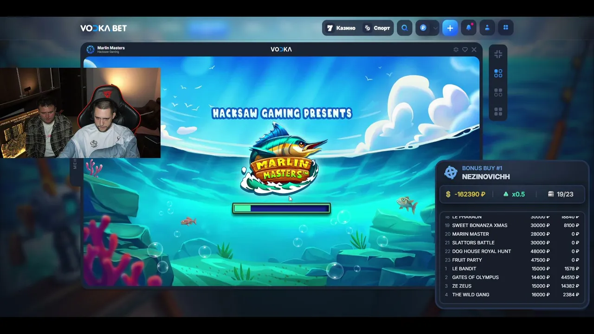Click the BONUS BUY #1 label

pos(482,168)
